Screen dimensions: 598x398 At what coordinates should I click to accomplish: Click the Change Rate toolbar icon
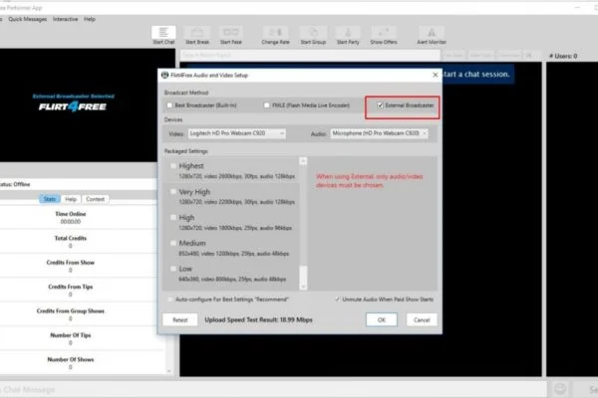tap(275, 36)
